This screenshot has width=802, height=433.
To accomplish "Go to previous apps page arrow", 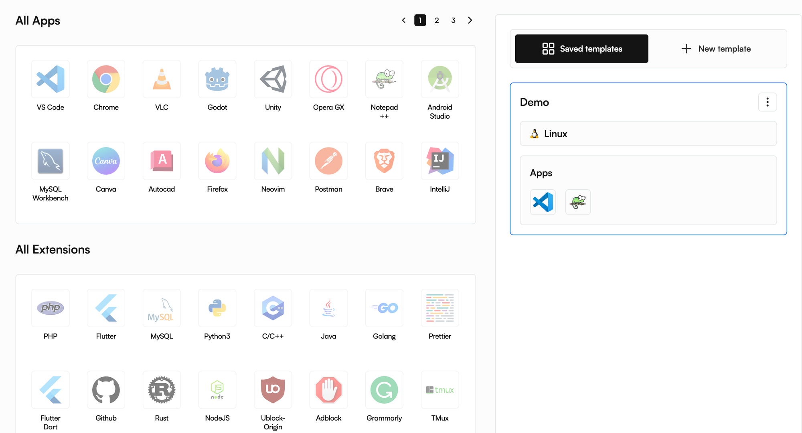I will coord(404,20).
